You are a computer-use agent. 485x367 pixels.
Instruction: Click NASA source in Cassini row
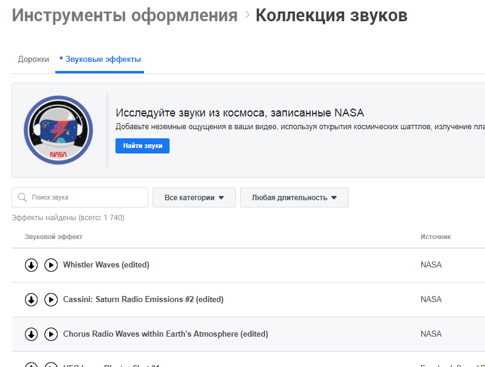(431, 300)
